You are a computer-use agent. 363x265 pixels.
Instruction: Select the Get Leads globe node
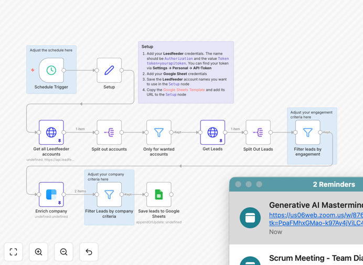(x=212, y=132)
